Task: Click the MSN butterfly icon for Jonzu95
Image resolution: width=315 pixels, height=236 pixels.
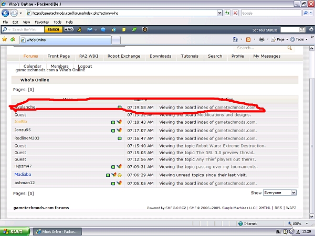Action: [x=119, y=130]
